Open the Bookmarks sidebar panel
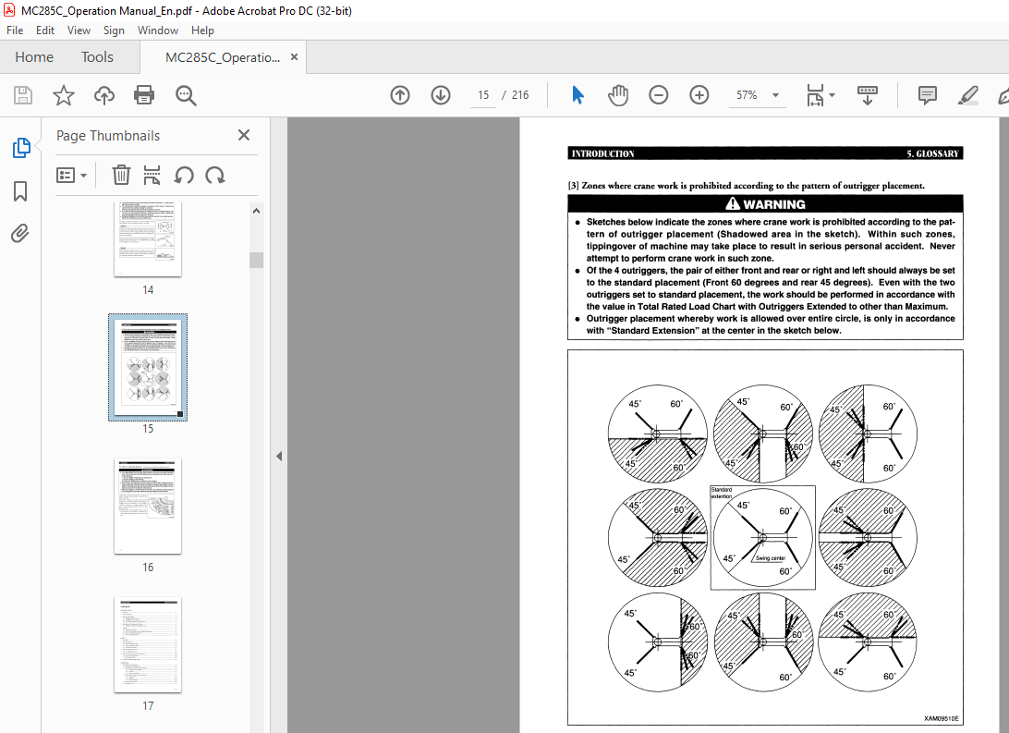 (20, 191)
